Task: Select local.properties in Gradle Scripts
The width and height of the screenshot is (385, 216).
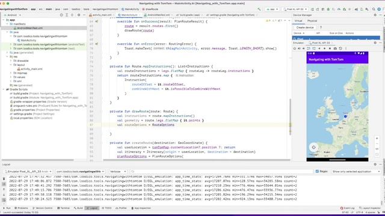Action: point(31,118)
